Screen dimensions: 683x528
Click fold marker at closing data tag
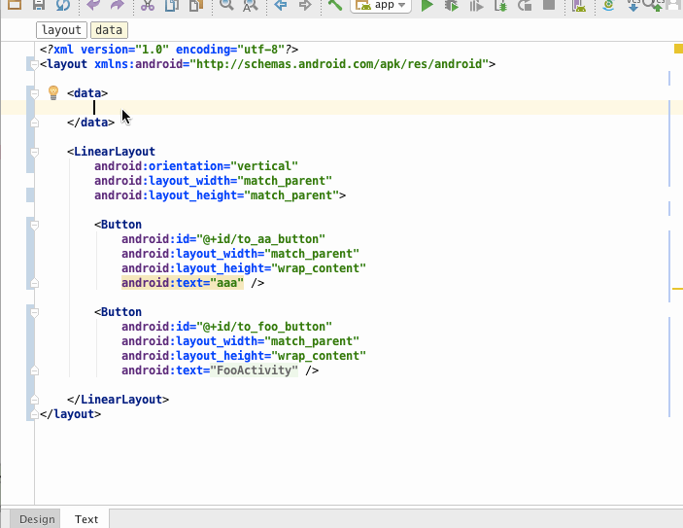pyautogui.click(x=34, y=123)
